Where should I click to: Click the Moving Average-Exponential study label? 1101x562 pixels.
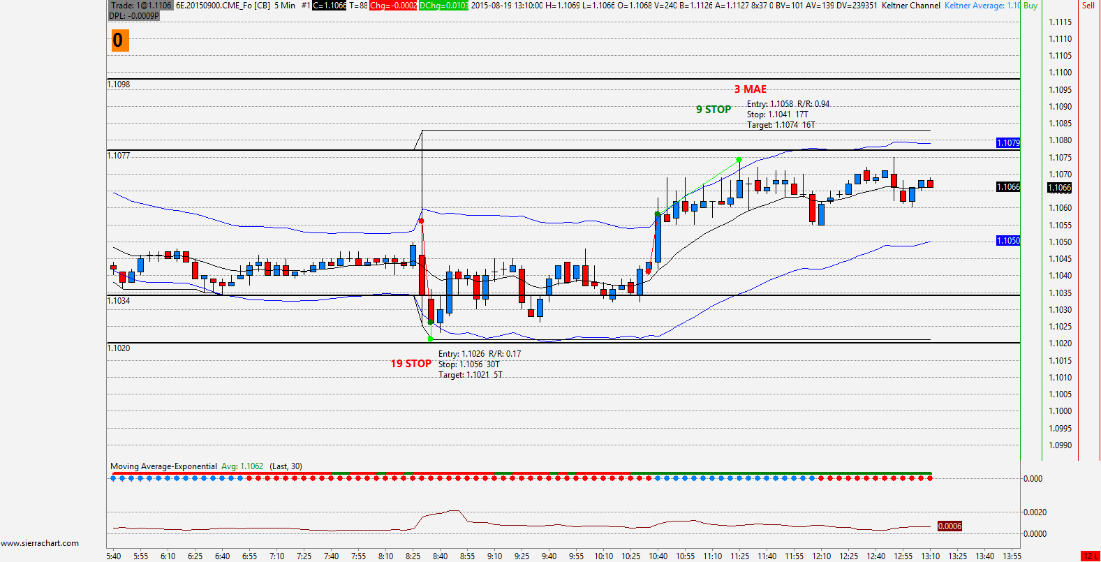coord(163,466)
